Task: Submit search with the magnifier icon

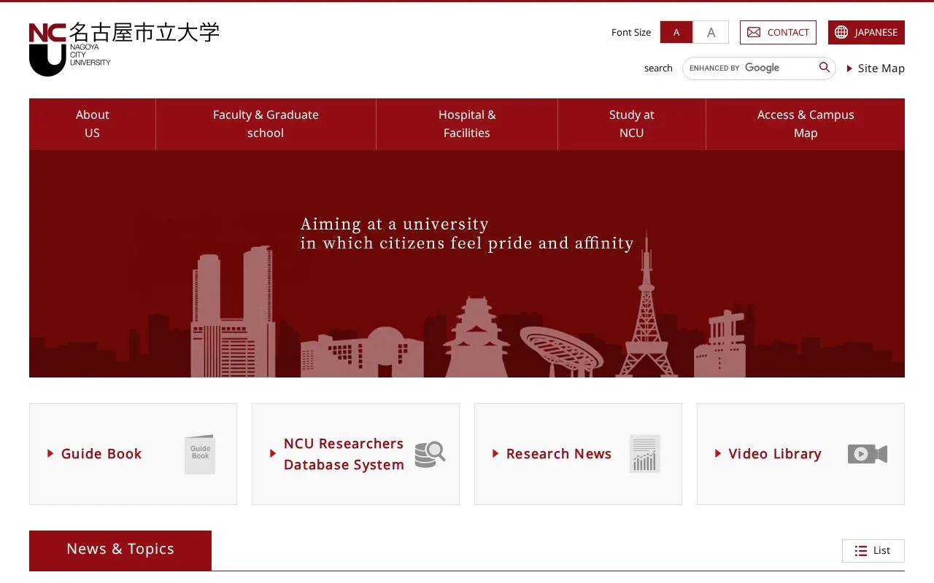Action: [x=825, y=68]
